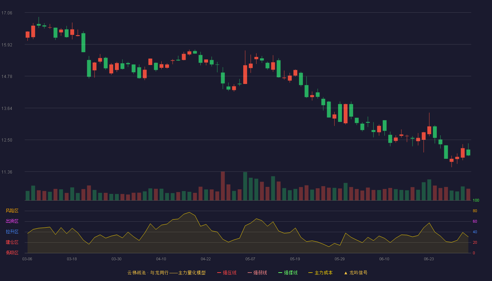Click the pink dashed 强弱线 legend marker
This screenshot has height=281, width=492.
tap(250, 273)
